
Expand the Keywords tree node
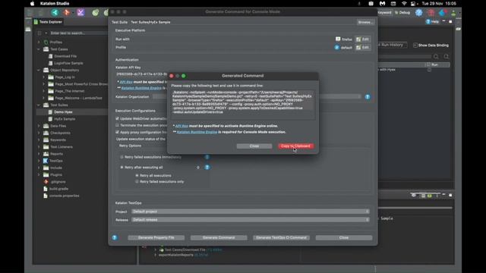[x=39, y=140]
